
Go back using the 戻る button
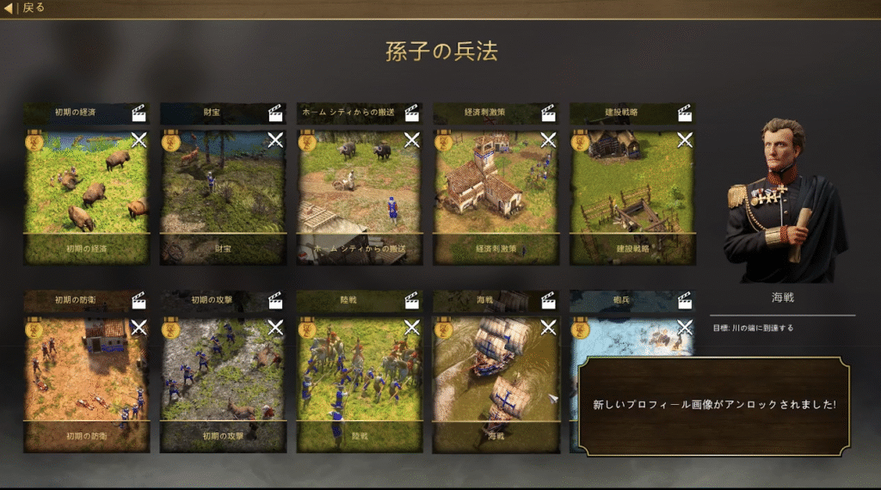click(x=24, y=8)
